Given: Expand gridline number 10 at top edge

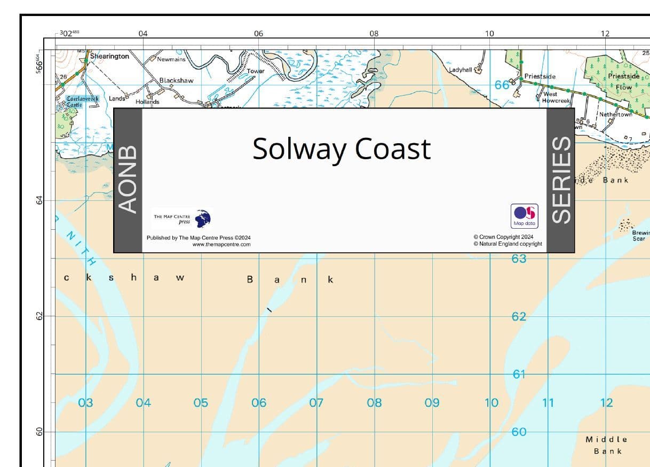Looking at the screenshot, I should pyautogui.click(x=489, y=33).
